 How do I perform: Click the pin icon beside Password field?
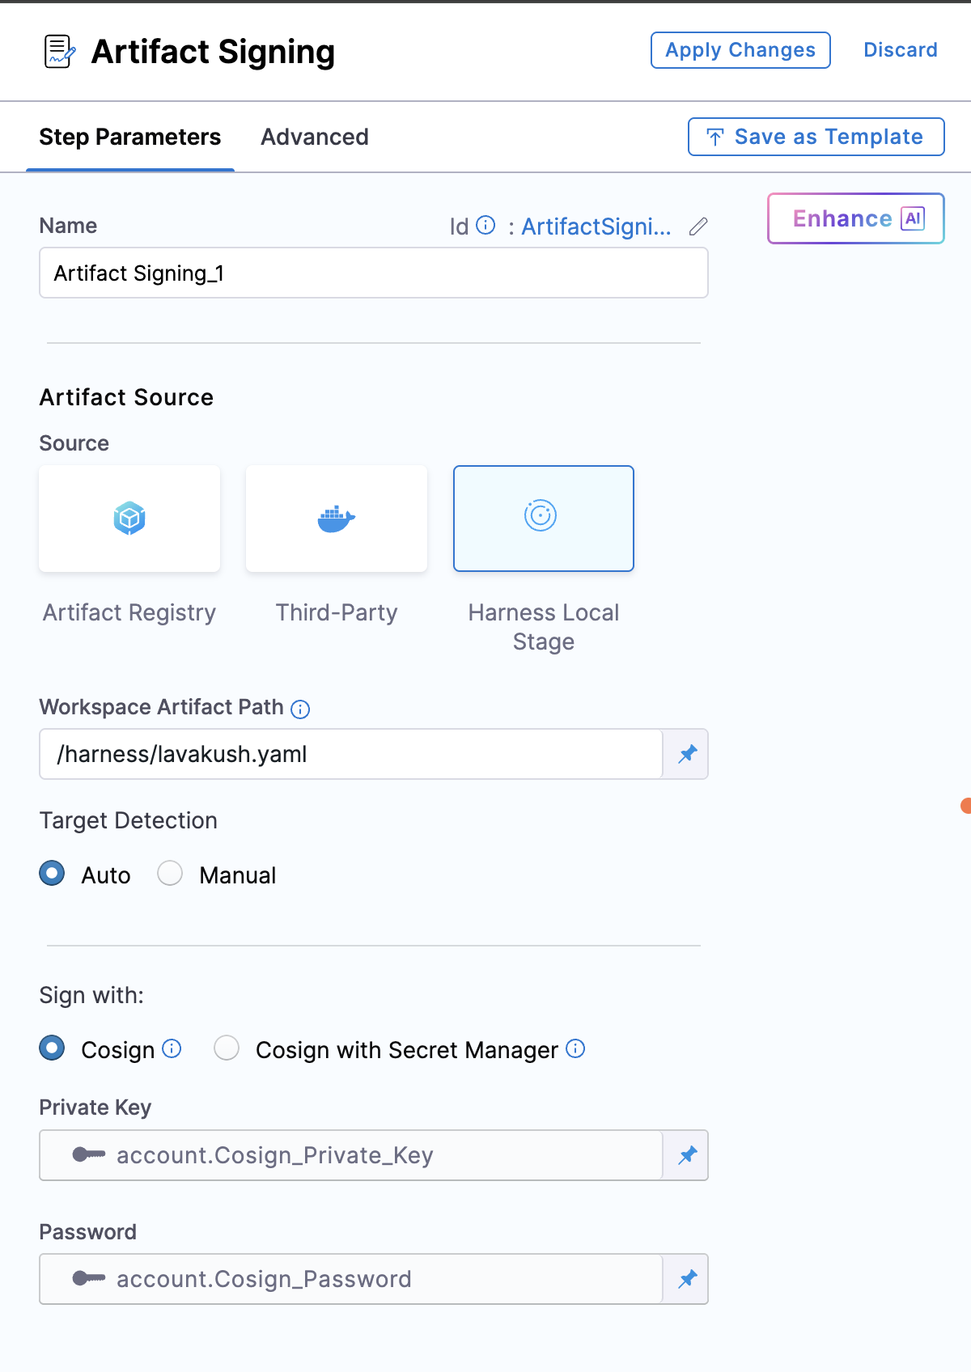tap(687, 1279)
